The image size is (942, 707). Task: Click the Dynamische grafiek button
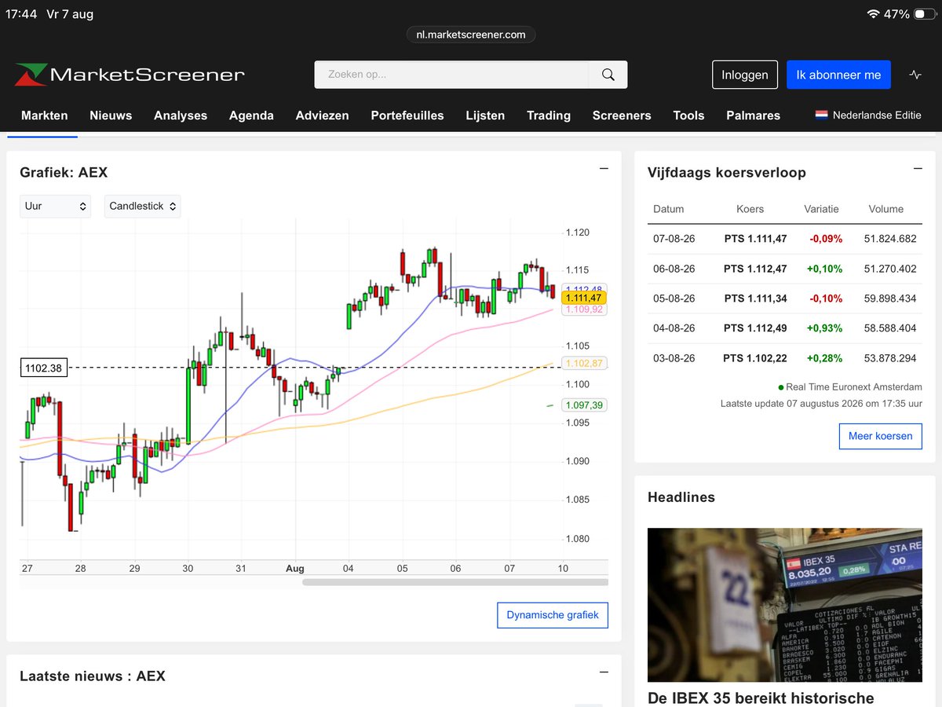[x=553, y=615]
